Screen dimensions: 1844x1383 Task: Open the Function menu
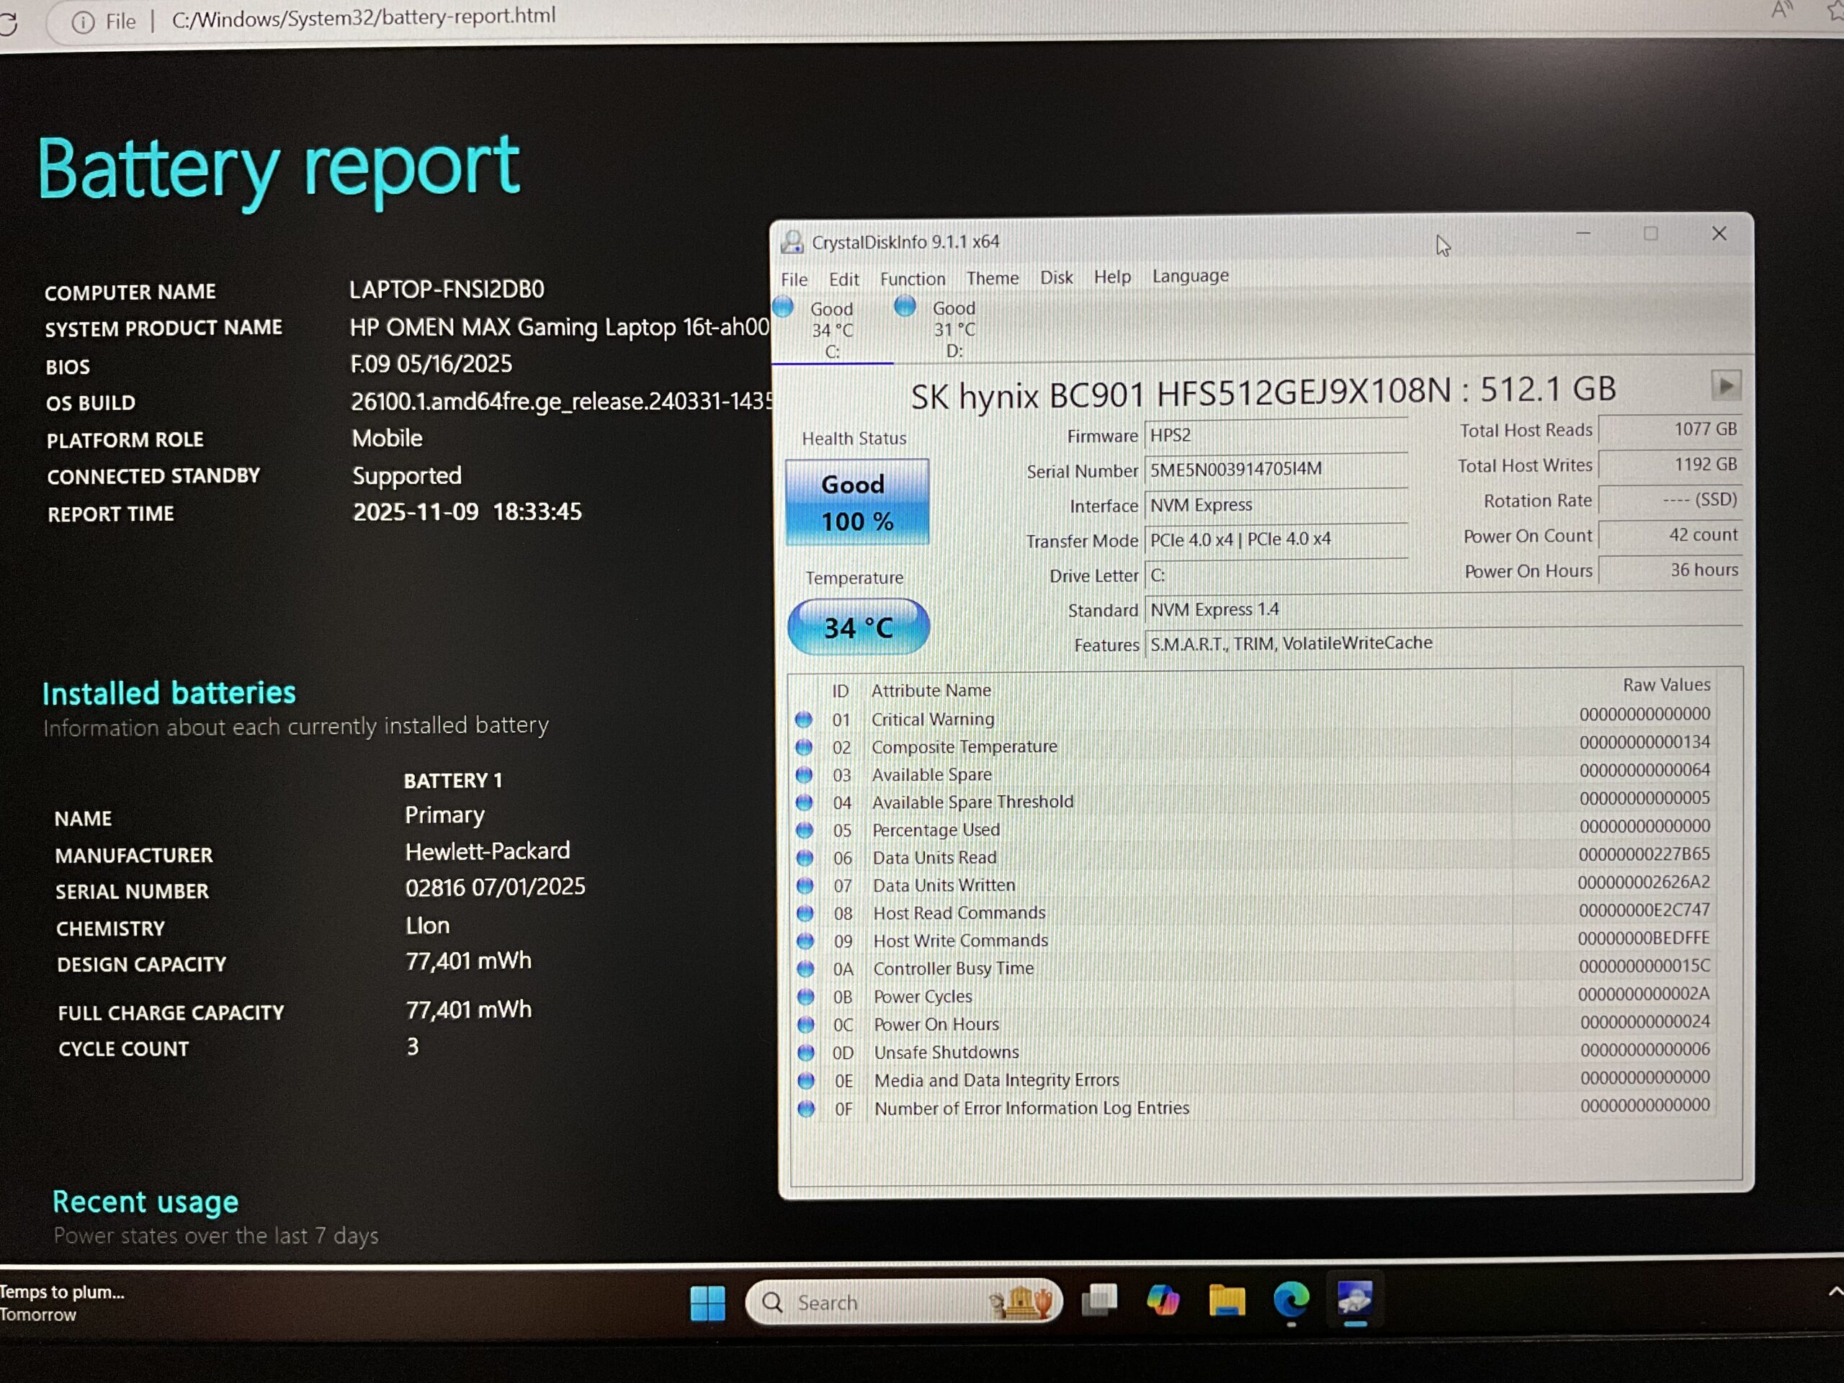[912, 279]
